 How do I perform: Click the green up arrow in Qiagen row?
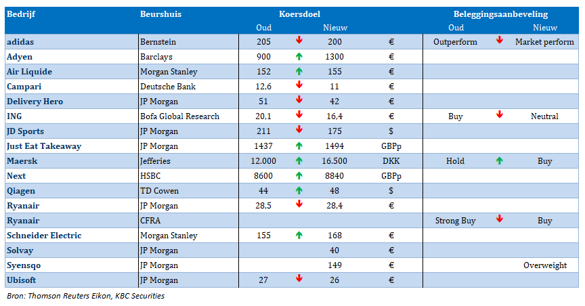(299, 191)
